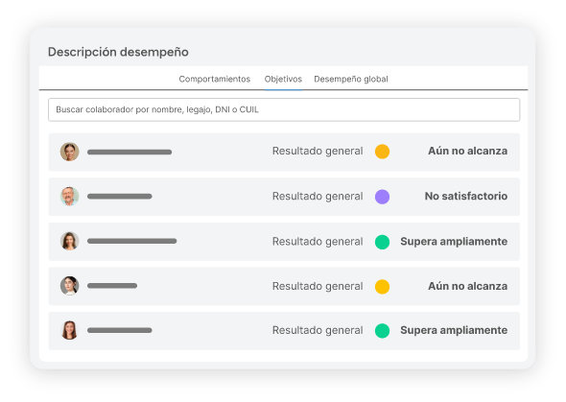The image size is (566, 402).
Task: Click green dot in third row
Action: tap(382, 242)
